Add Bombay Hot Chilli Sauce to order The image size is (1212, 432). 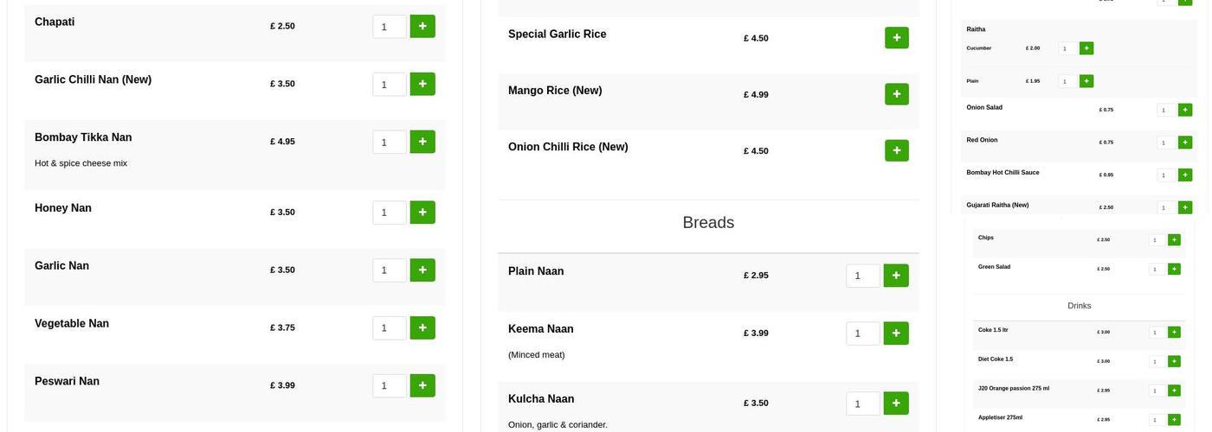(1185, 175)
